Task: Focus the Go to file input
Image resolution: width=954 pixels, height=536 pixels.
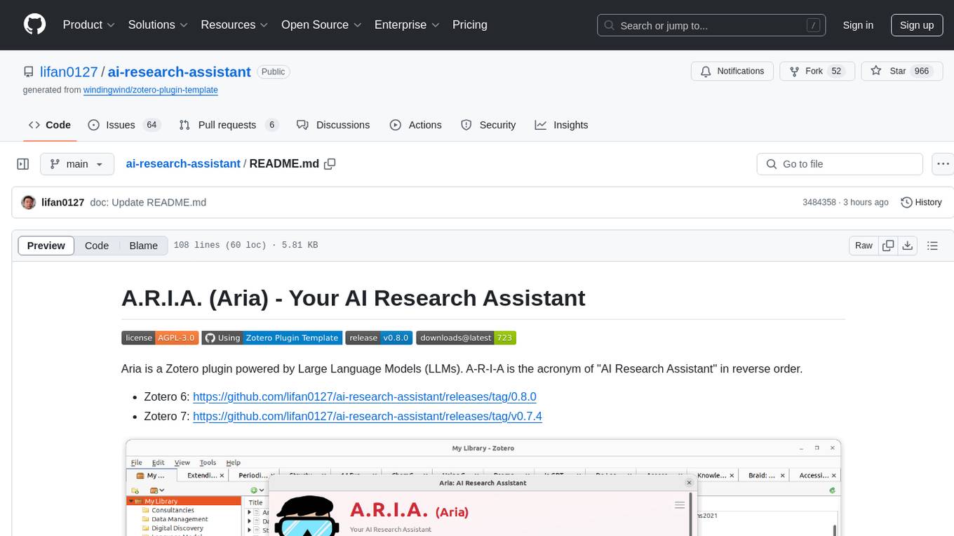Action: (840, 163)
